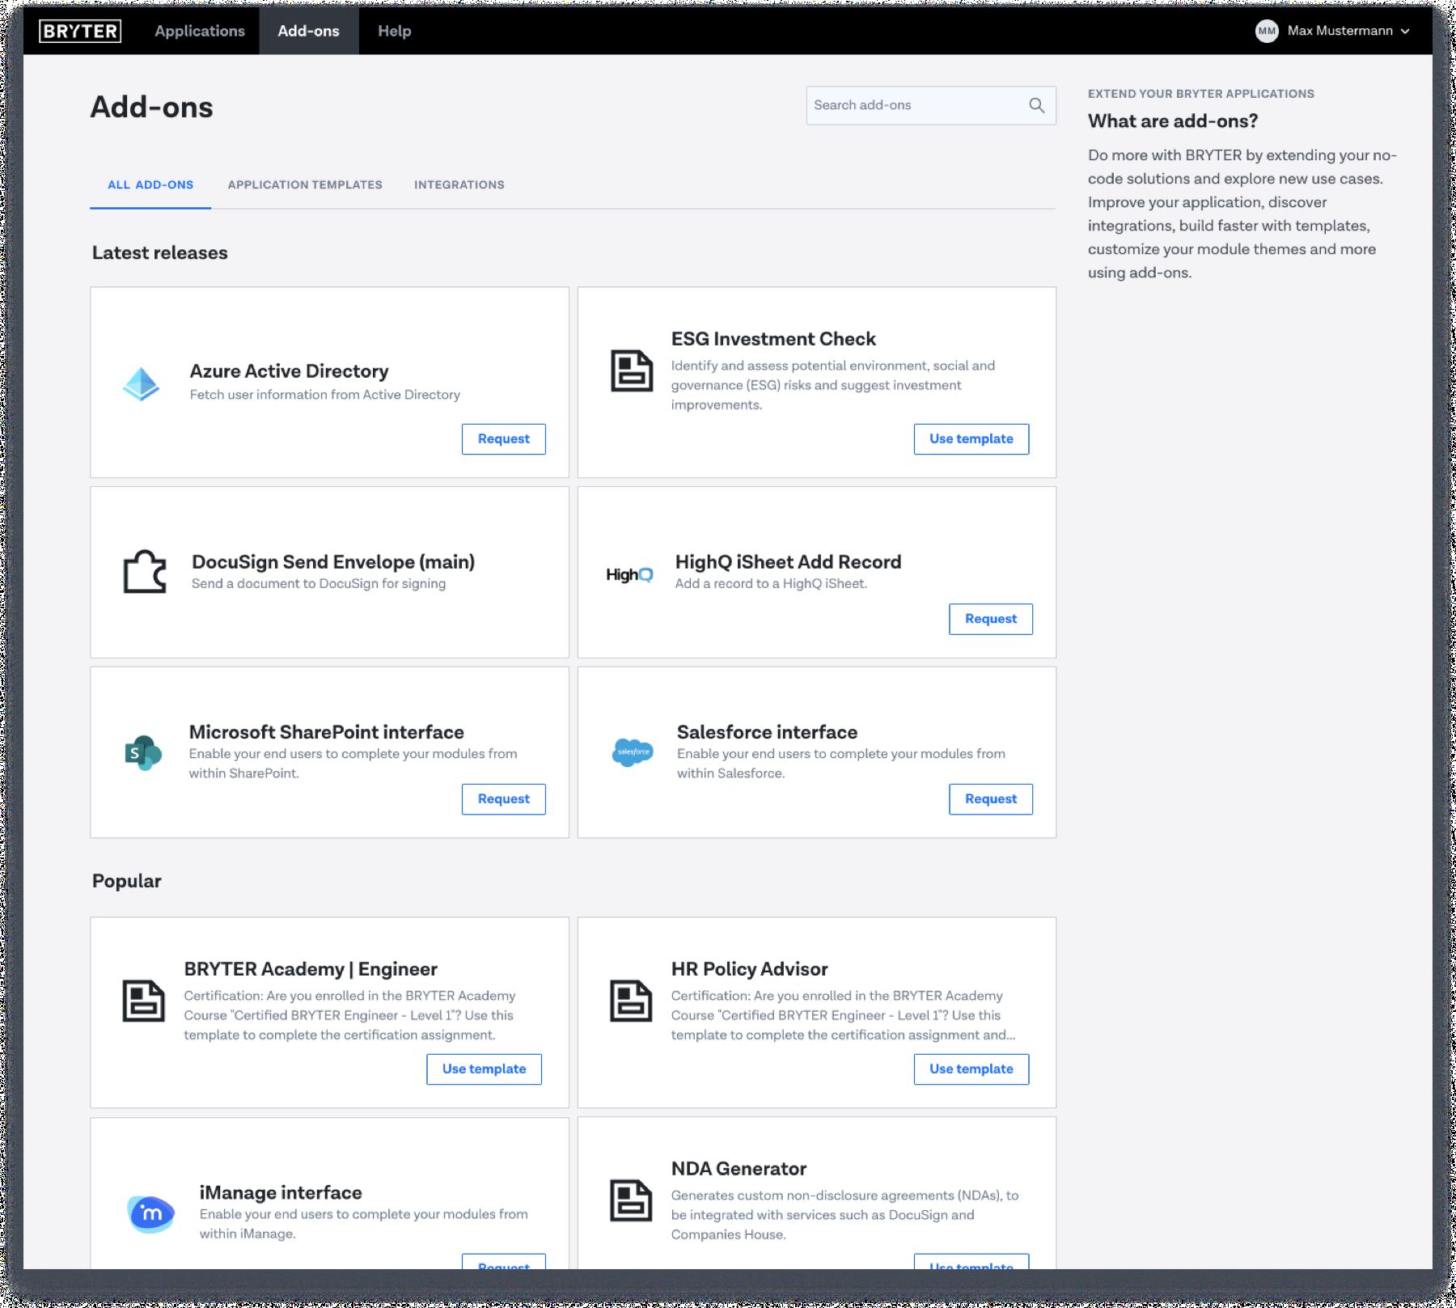Switch to the Application Templates tab
1456x1308 pixels.
(x=305, y=185)
